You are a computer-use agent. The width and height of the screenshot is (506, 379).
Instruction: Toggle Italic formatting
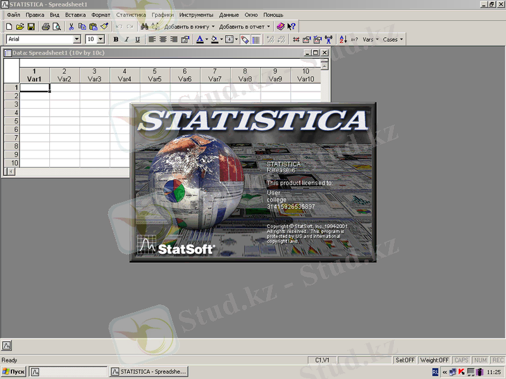pyautogui.click(x=126, y=39)
